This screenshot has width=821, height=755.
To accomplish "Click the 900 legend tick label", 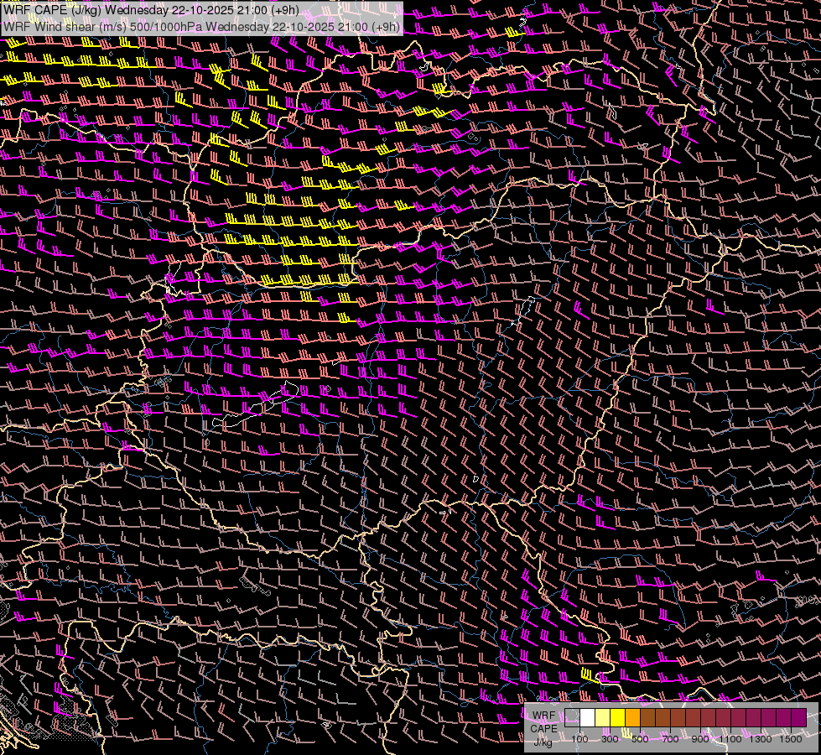I will (700, 739).
